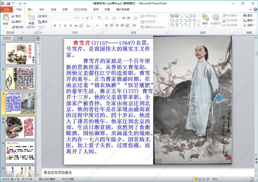Open Quick Styles gallery

[215, 20]
